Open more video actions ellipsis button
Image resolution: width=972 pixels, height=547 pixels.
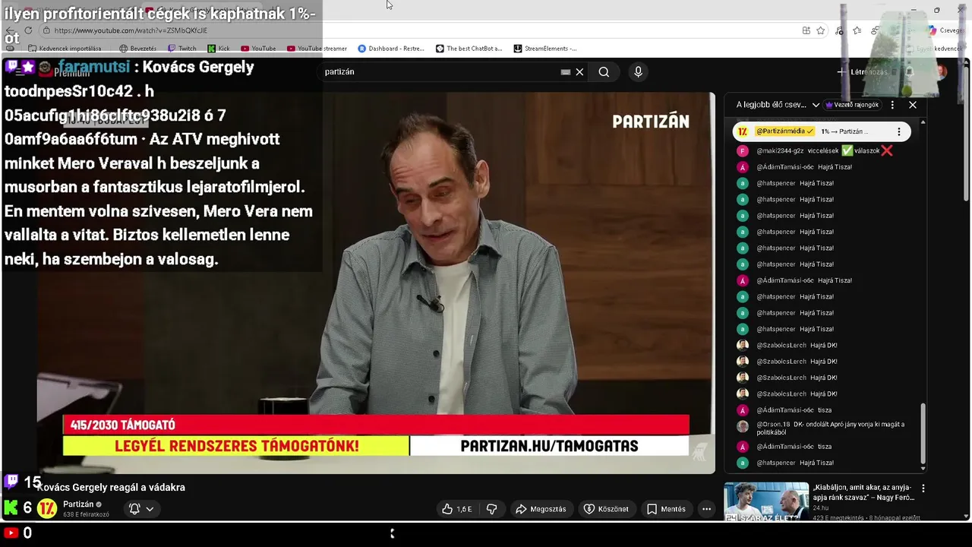[706, 509]
